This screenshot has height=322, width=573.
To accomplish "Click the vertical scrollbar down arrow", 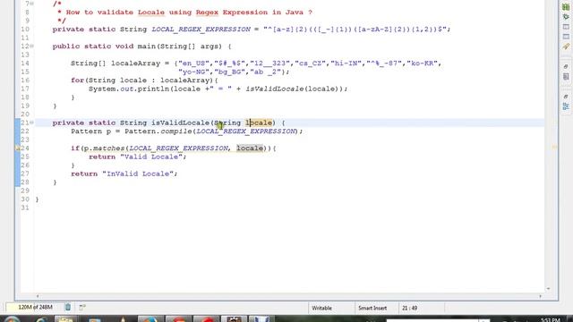I will [548, 289].
